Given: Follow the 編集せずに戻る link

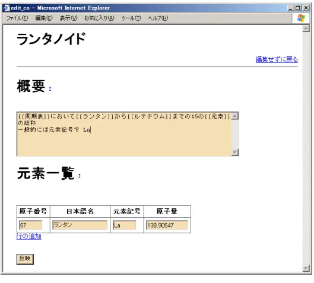Looking at the screenshot, I should click(277, 59).
